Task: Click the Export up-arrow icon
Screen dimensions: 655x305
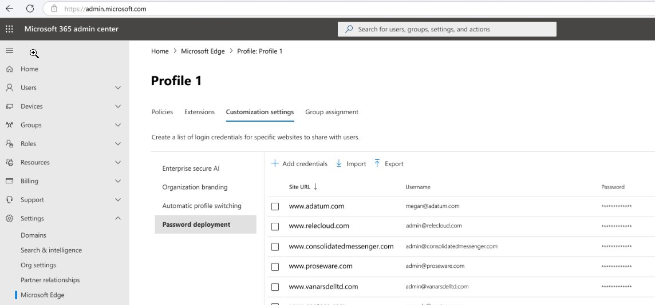Action: 377,163
